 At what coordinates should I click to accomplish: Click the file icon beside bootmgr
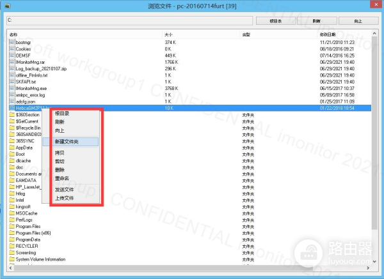click(x=12, y=42)
